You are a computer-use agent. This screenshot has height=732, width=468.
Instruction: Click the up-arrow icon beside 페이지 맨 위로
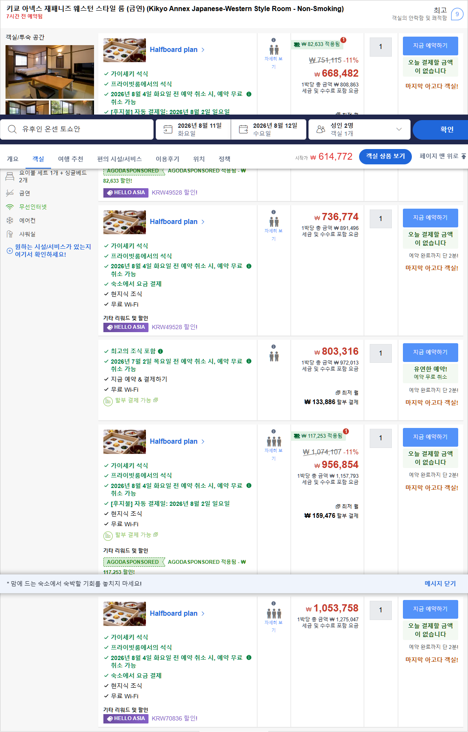coord(464,156)
